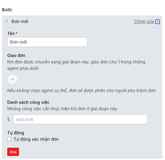165x160 pixels.
Task: Click the Danh sách công việc description text
Action: click(x=62, y=109)
